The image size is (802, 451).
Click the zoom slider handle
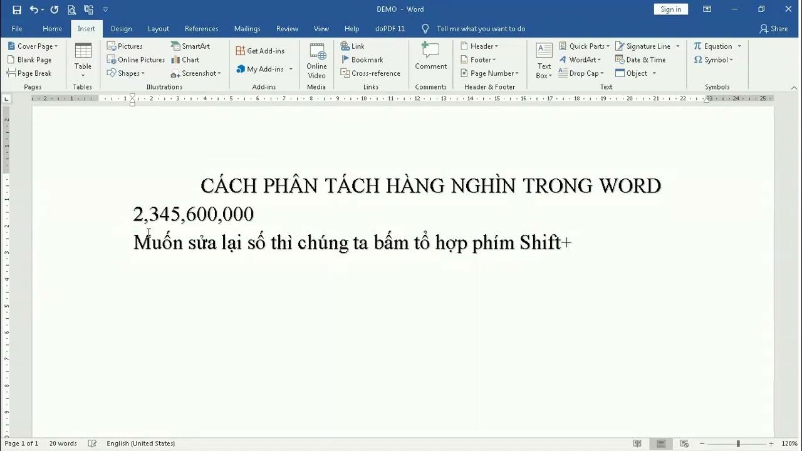(738, 443)
